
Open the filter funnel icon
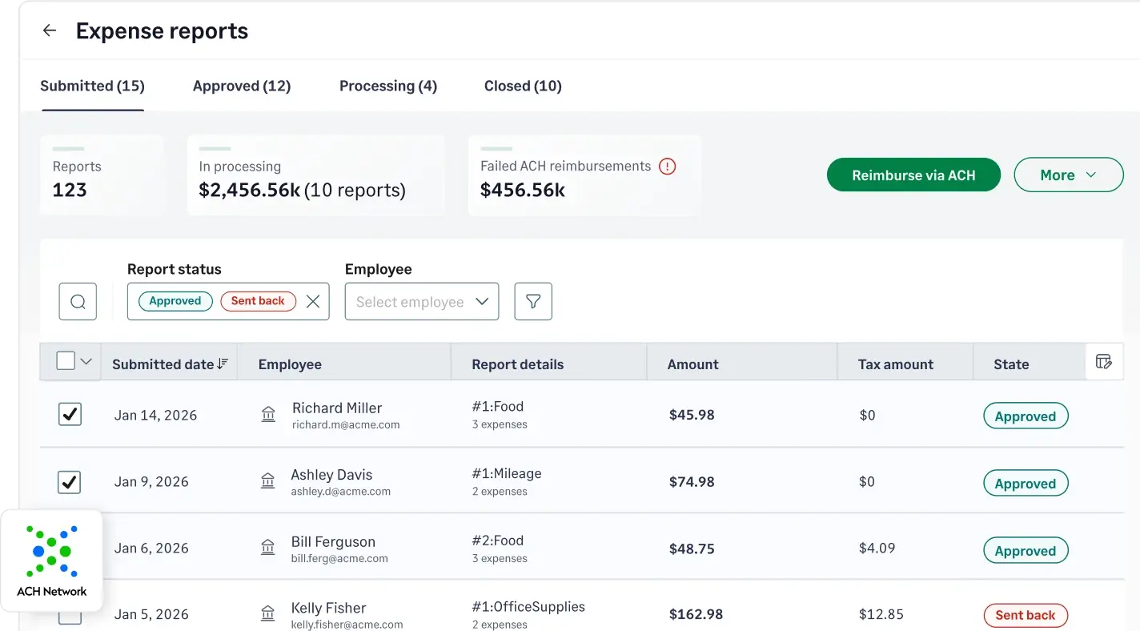(533, 301)
